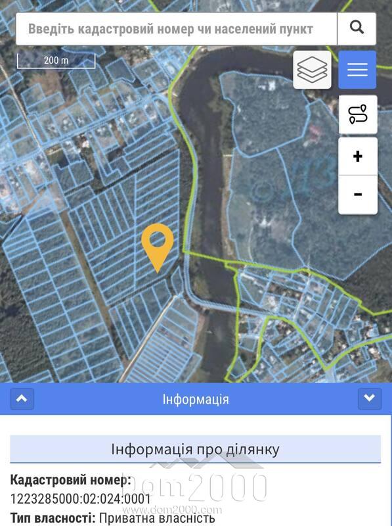Open the blue hamburger menu

(x=357, y=70)
